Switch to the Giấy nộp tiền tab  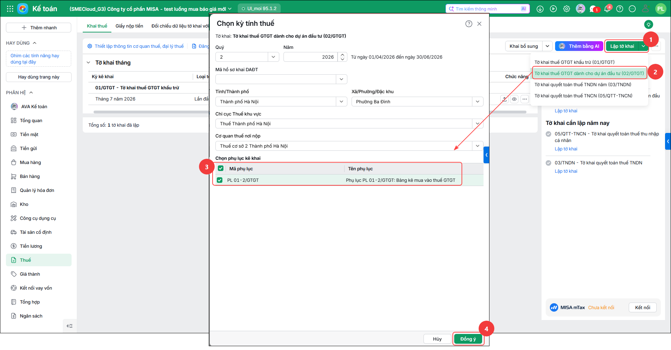coord(129,26)
